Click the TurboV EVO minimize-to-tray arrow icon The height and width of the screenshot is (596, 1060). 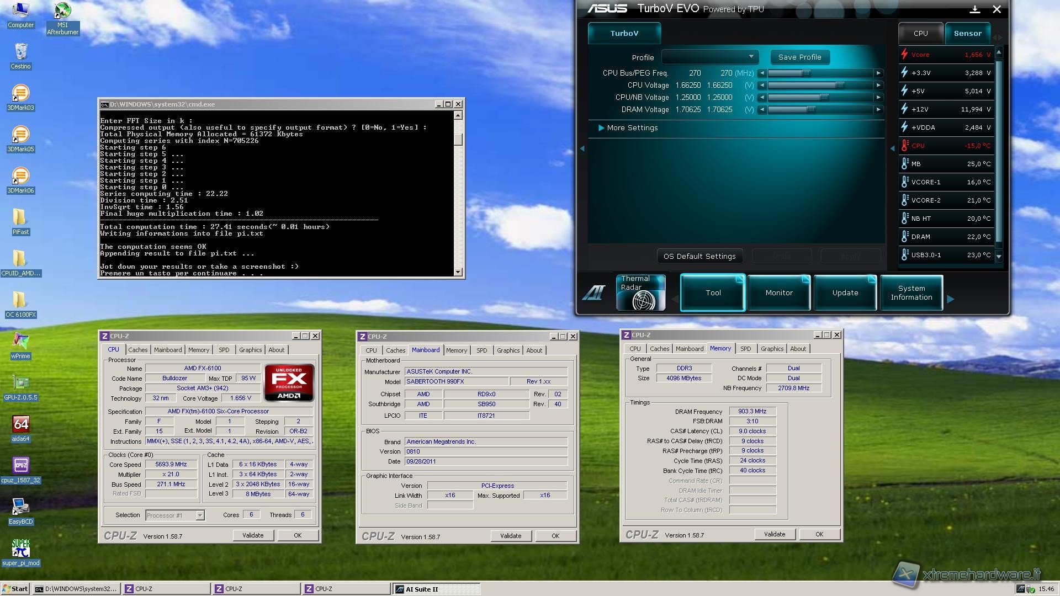pos(974,9)
